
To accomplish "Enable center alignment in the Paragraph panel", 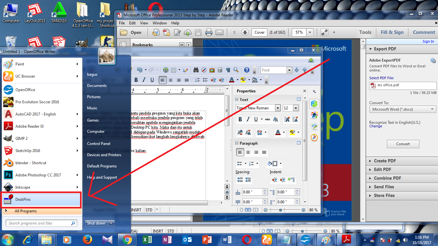I will pos(248,152).
